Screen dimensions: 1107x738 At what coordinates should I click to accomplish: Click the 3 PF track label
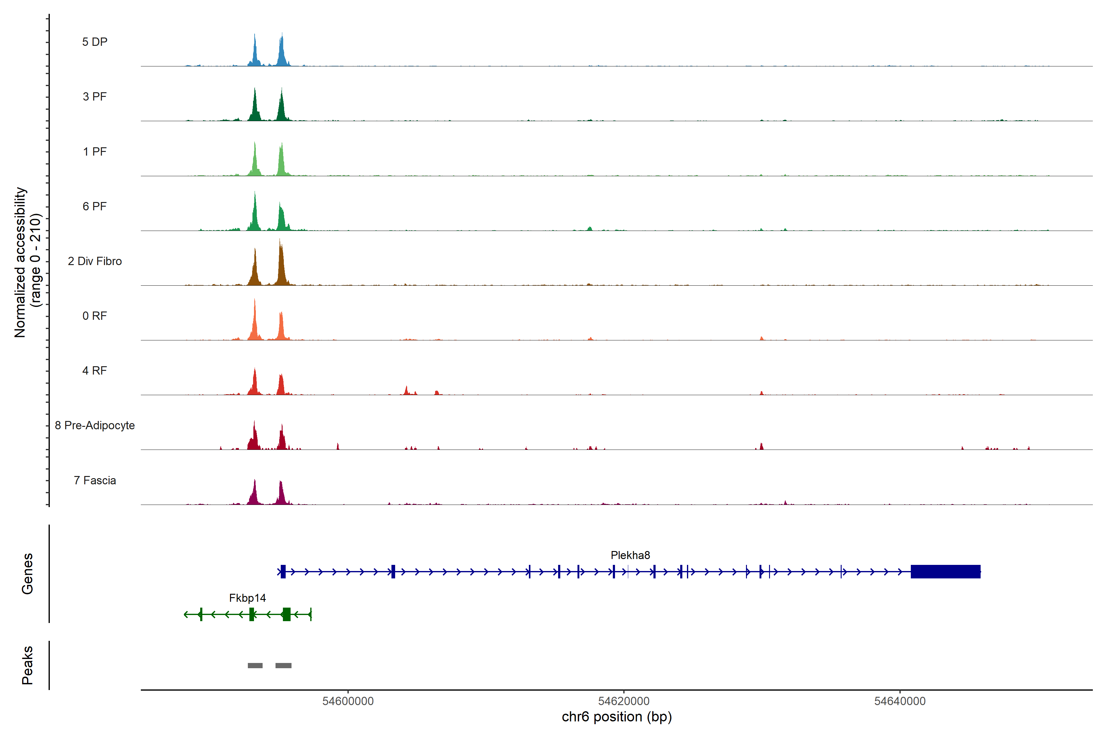pyautogui.click(x=95, y=97)
